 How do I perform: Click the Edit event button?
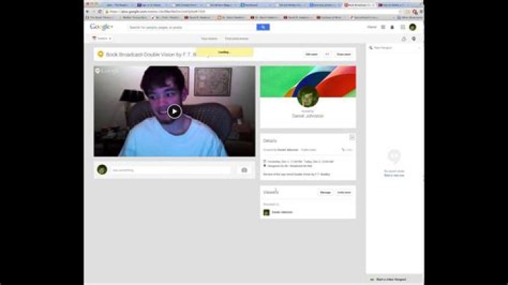(311, 54)
